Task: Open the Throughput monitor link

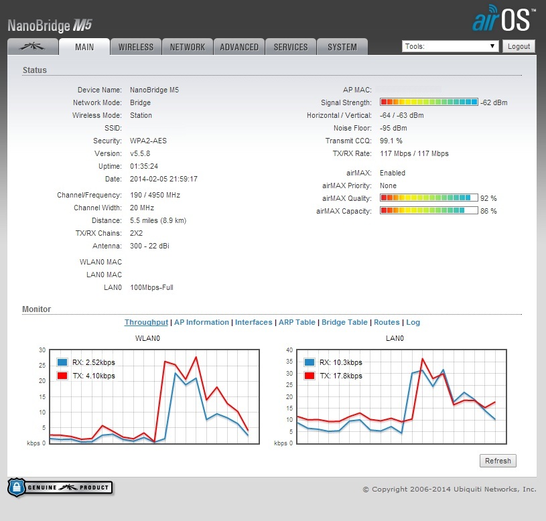Action: (x=146, y=322)
